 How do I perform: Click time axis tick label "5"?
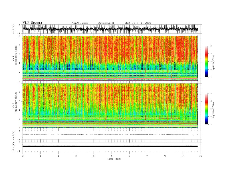pyautogui.click(x=112, y=156)
